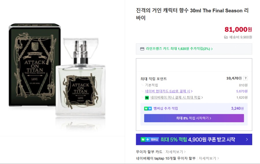This screenshot has height=164, width=260.
Task: Click the N+ 멤버십 logo on blue banner
Action: coord(150,140)
